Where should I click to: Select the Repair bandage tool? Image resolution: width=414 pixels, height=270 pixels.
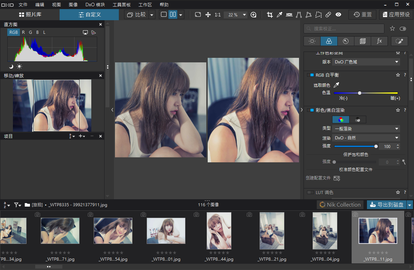[328, 15]
